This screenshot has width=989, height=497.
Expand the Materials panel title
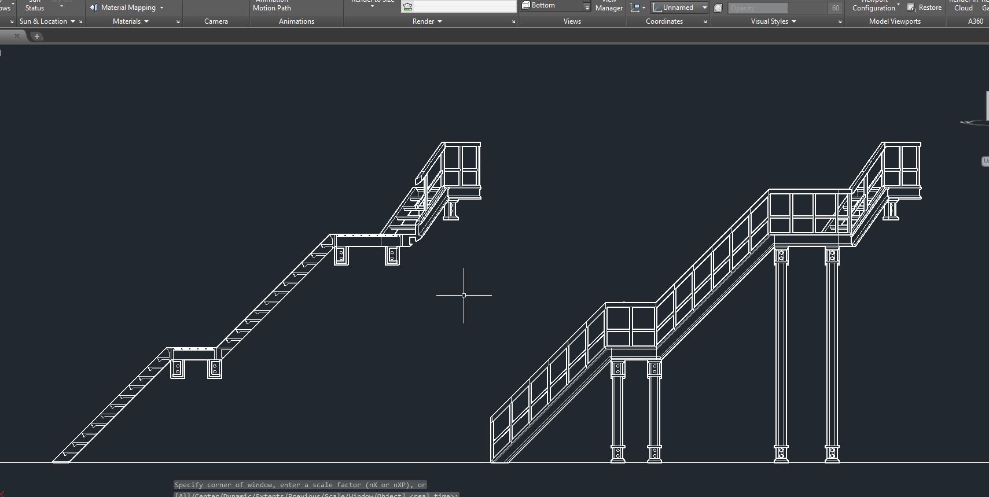[131, 21]
